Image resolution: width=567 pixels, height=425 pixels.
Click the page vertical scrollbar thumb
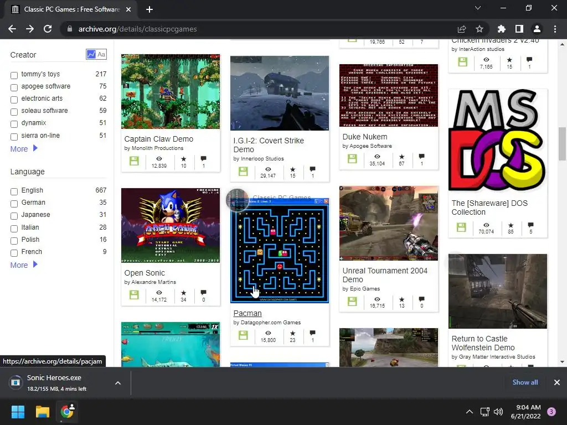[562, 143]
